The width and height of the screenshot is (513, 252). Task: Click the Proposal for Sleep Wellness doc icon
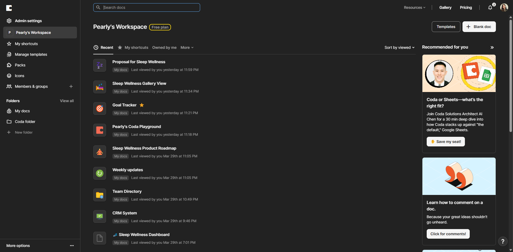[x=100, y=65]
